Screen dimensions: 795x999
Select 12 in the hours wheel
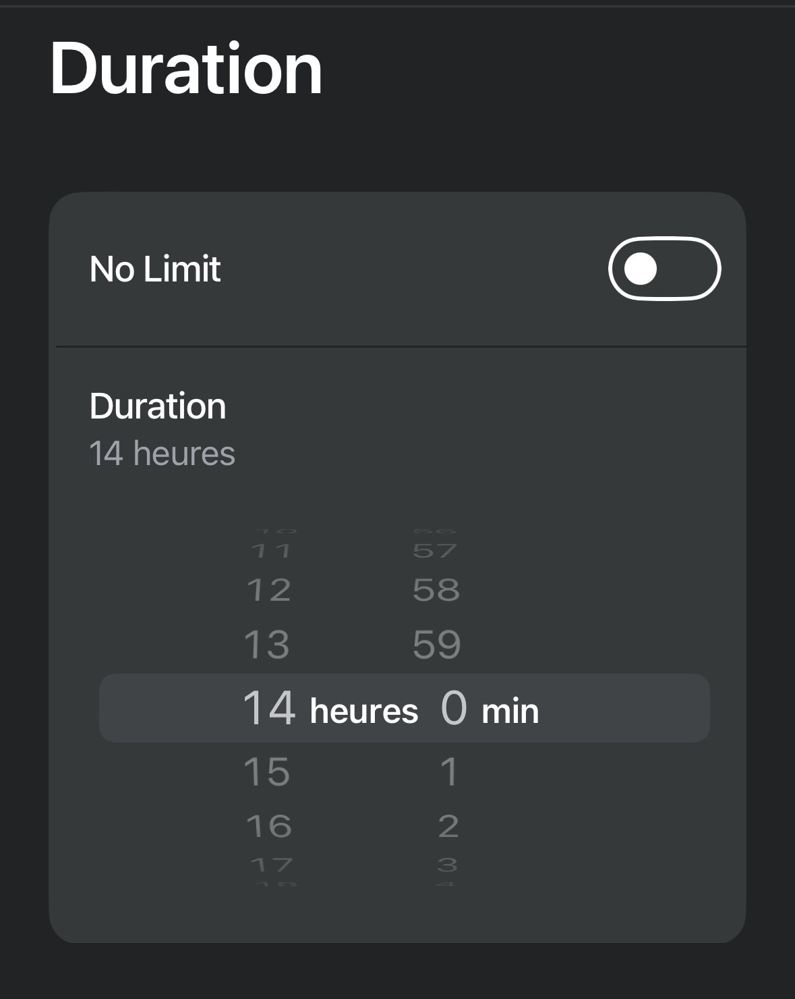pos(268,591)
